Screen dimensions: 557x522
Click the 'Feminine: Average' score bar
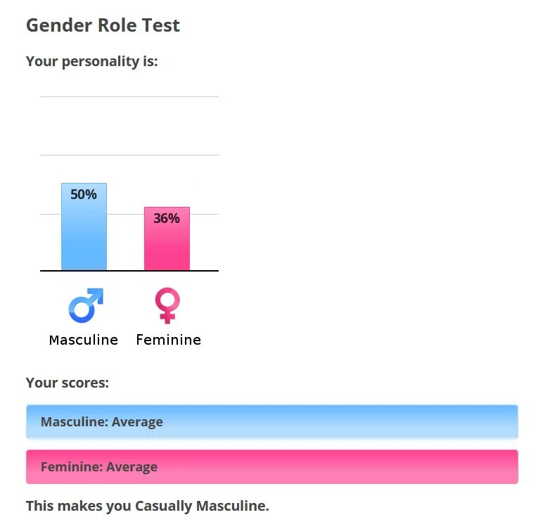271,467
